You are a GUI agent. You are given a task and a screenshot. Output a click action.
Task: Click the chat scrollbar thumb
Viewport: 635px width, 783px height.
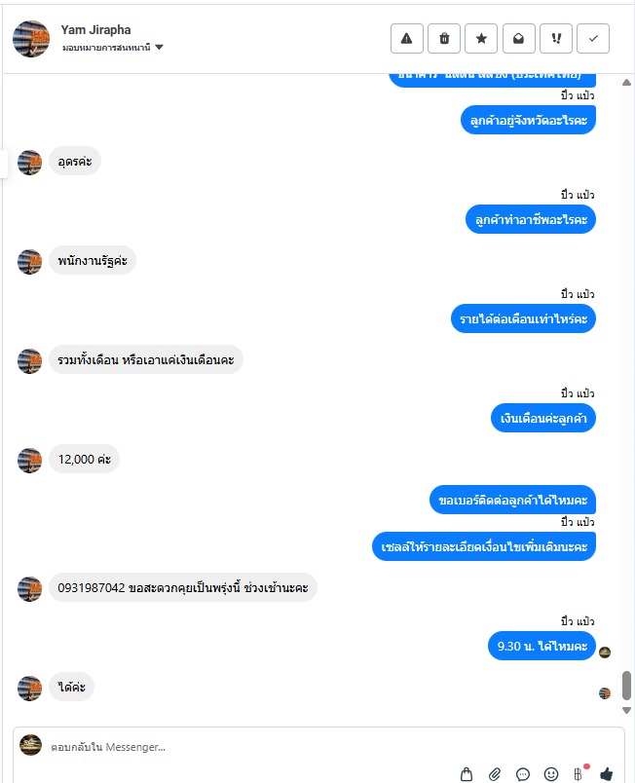pyautogui.click(x=627, y=686)
